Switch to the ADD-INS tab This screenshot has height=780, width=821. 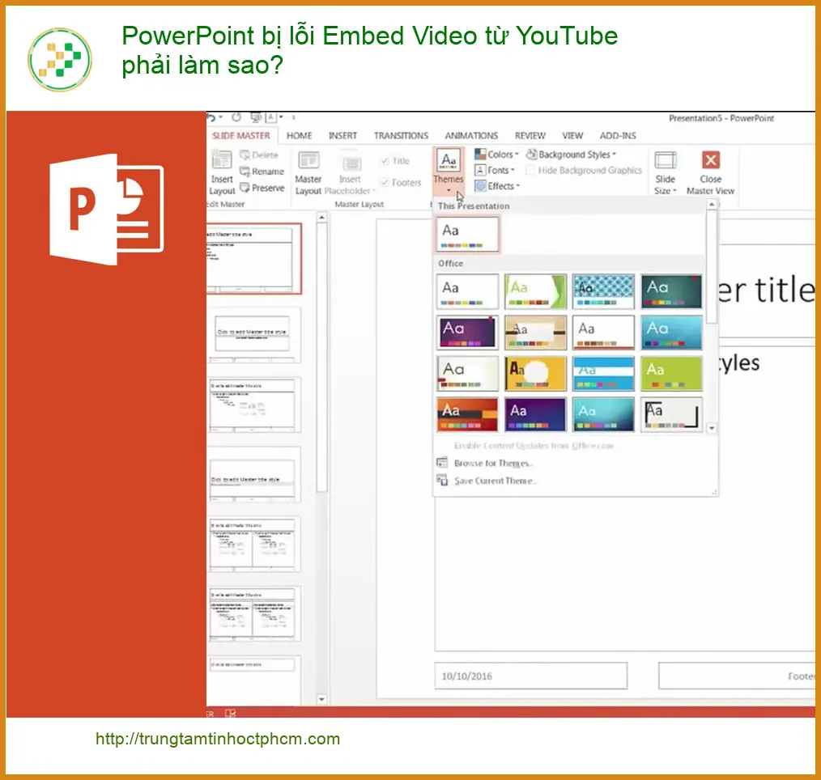point(618,135)
